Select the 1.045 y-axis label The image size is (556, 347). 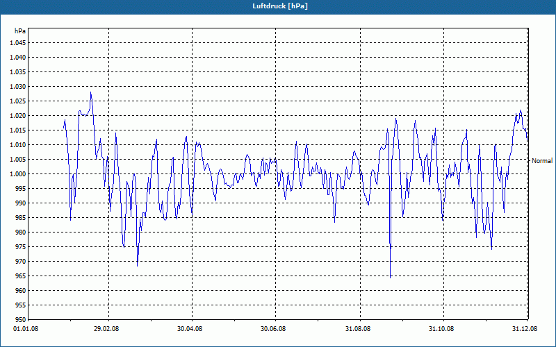18,43
